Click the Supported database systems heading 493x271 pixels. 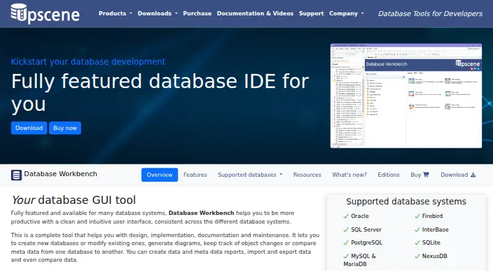(406, 201)
